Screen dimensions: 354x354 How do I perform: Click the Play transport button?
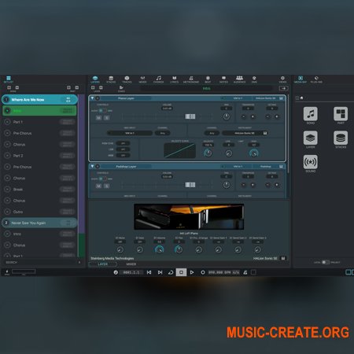click(192, 272)
